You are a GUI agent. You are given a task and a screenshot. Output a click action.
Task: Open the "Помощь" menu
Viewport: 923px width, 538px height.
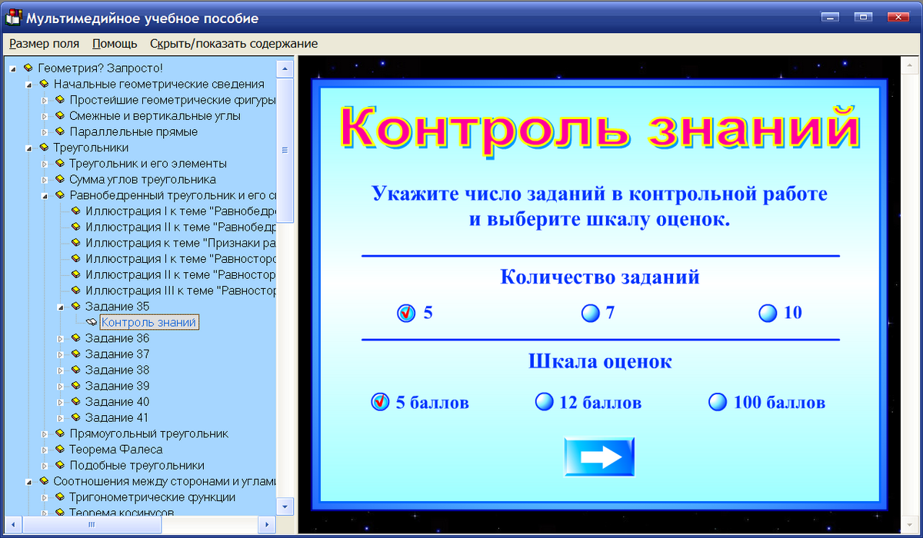(x=113, y=44)
